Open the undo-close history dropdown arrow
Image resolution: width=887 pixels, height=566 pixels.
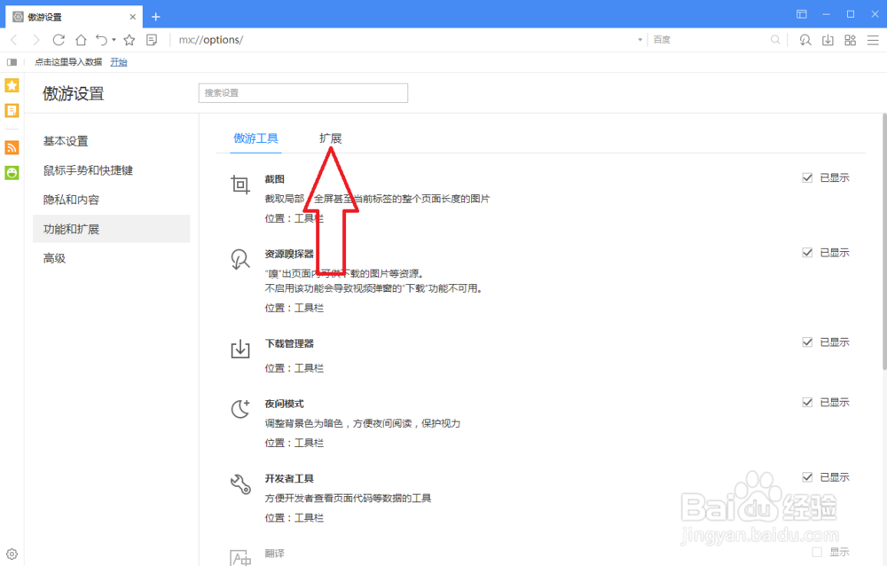click(114, 40)
